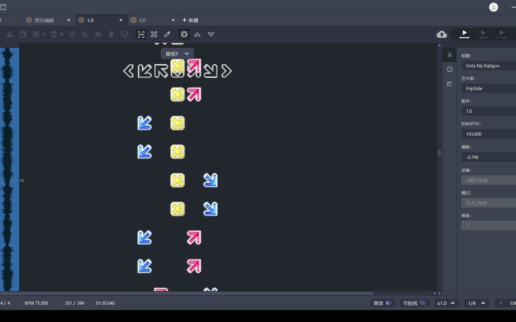Click the up-left outline receptor arrow
516x322 pixels.
click(x=161, y=71)
